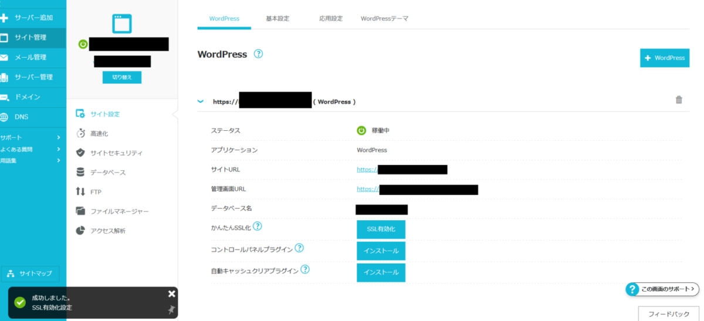The width and height of the screenshot is (704, 321).
Task: Open サイト管理 in the left sidebar
Action: pyautogui.click(x=33, y=38)
